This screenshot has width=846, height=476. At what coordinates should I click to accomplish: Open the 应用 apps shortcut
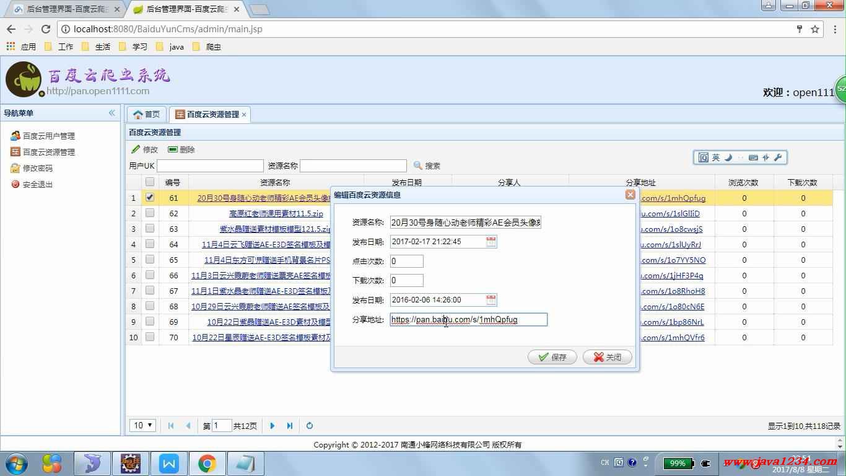tap(21, 46)
